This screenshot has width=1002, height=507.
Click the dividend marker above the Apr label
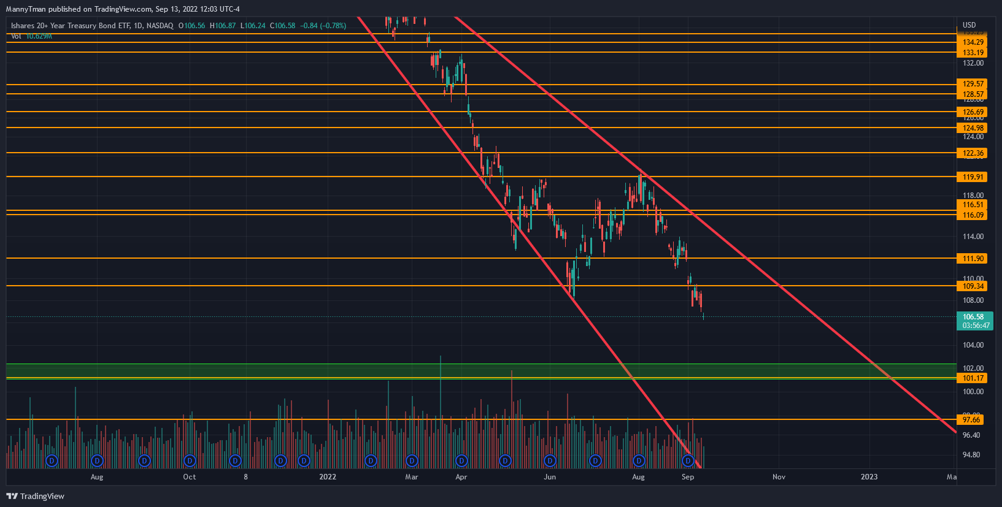click(x=461, y=460)
